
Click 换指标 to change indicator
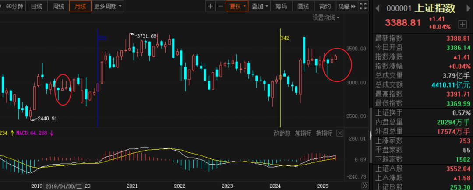click(324, 133)
